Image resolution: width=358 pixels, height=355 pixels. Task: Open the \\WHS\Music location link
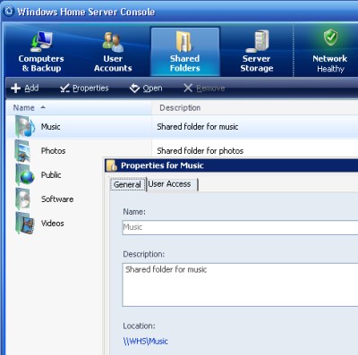(146, 341)
